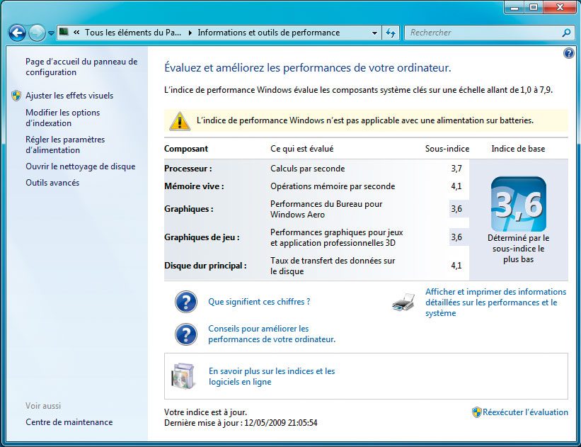Click the forward navigation arrow button
581x447 pixels.
click(37, 33)
